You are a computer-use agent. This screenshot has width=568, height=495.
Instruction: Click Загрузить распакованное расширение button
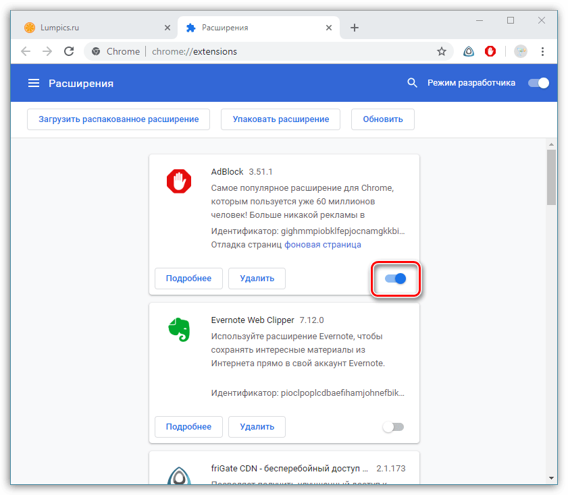[118, 119]
